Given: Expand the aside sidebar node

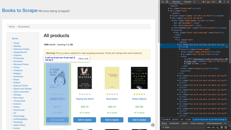Looking at the screenshot, I should [x=171, y=16].
